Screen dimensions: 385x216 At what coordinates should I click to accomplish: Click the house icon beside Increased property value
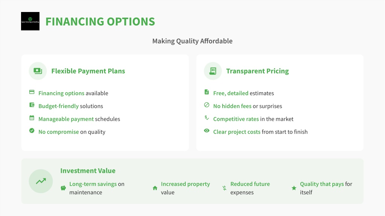coord(155,188)
